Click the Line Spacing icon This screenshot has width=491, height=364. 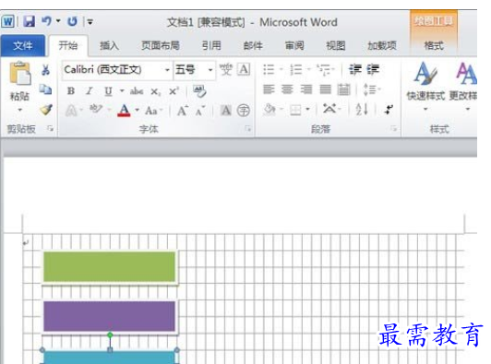pyautogui.click(x=369, y=89)
